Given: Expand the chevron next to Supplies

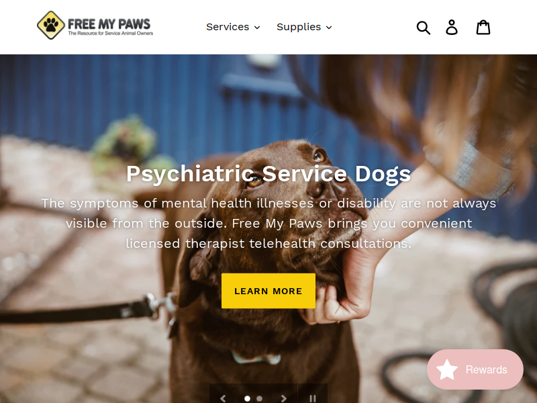Looking at the screenshot, I should (x=329, y=28).
